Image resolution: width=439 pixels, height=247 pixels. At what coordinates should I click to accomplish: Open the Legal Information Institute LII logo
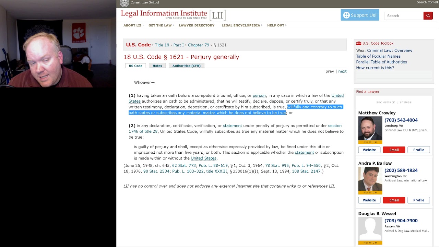[x=173, y=15]
